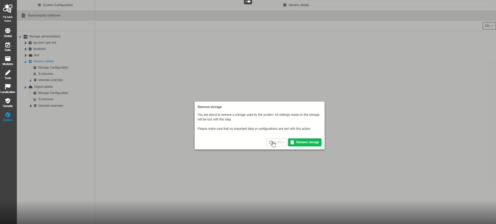Click pin icon of Generic-delete Volumes overview
Image resolution: width=496 pixels, height=224 pixels.
tap(35, 80)
